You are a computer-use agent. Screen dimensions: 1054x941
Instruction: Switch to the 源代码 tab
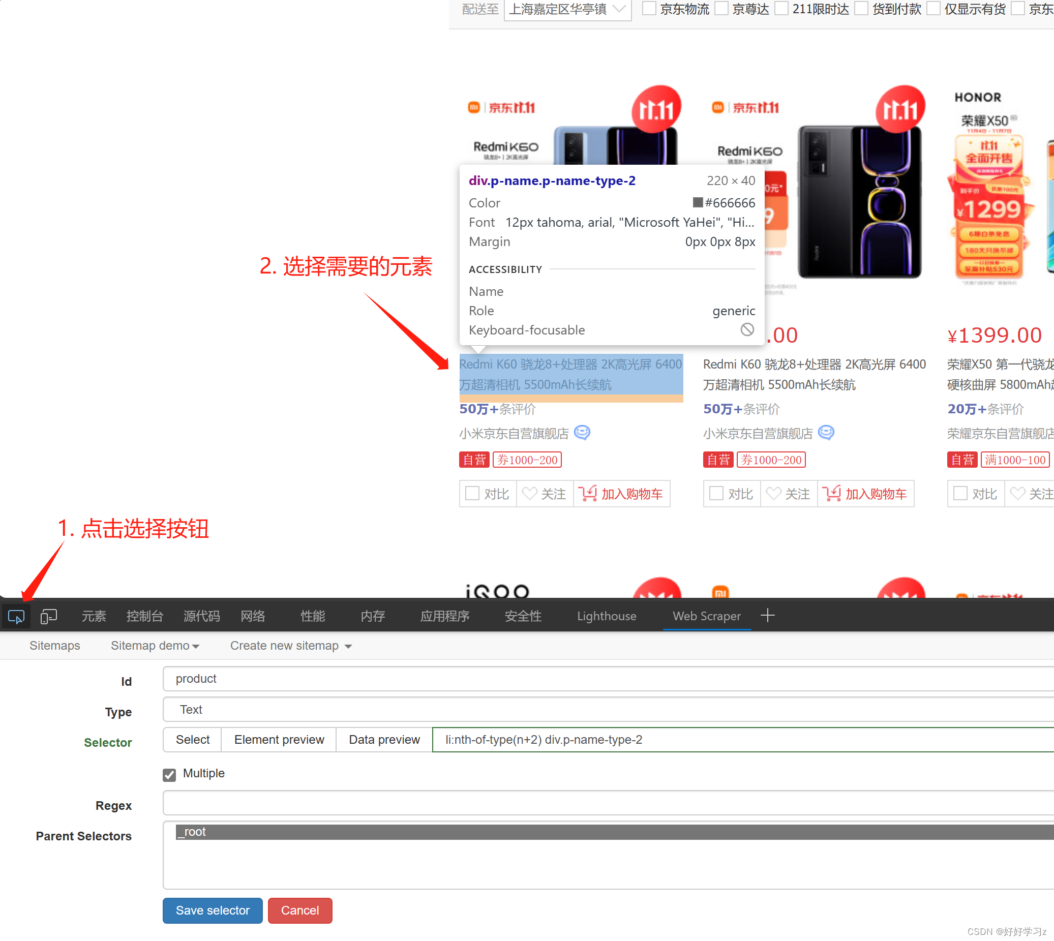[202, 616]
